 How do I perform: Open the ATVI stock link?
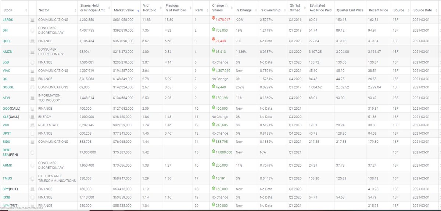[6, 98]
